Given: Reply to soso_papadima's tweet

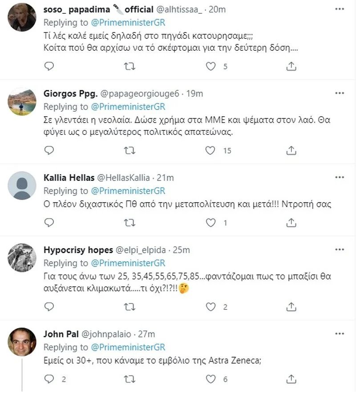Looking at the screenshot, I should 50,66.
